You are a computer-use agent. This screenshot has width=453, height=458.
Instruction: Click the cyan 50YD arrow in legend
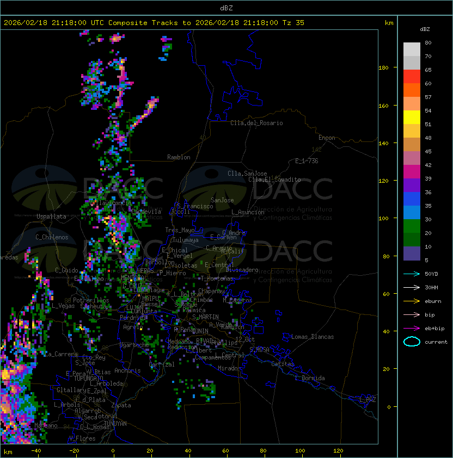pyautogui.click(x=412, y=274)
